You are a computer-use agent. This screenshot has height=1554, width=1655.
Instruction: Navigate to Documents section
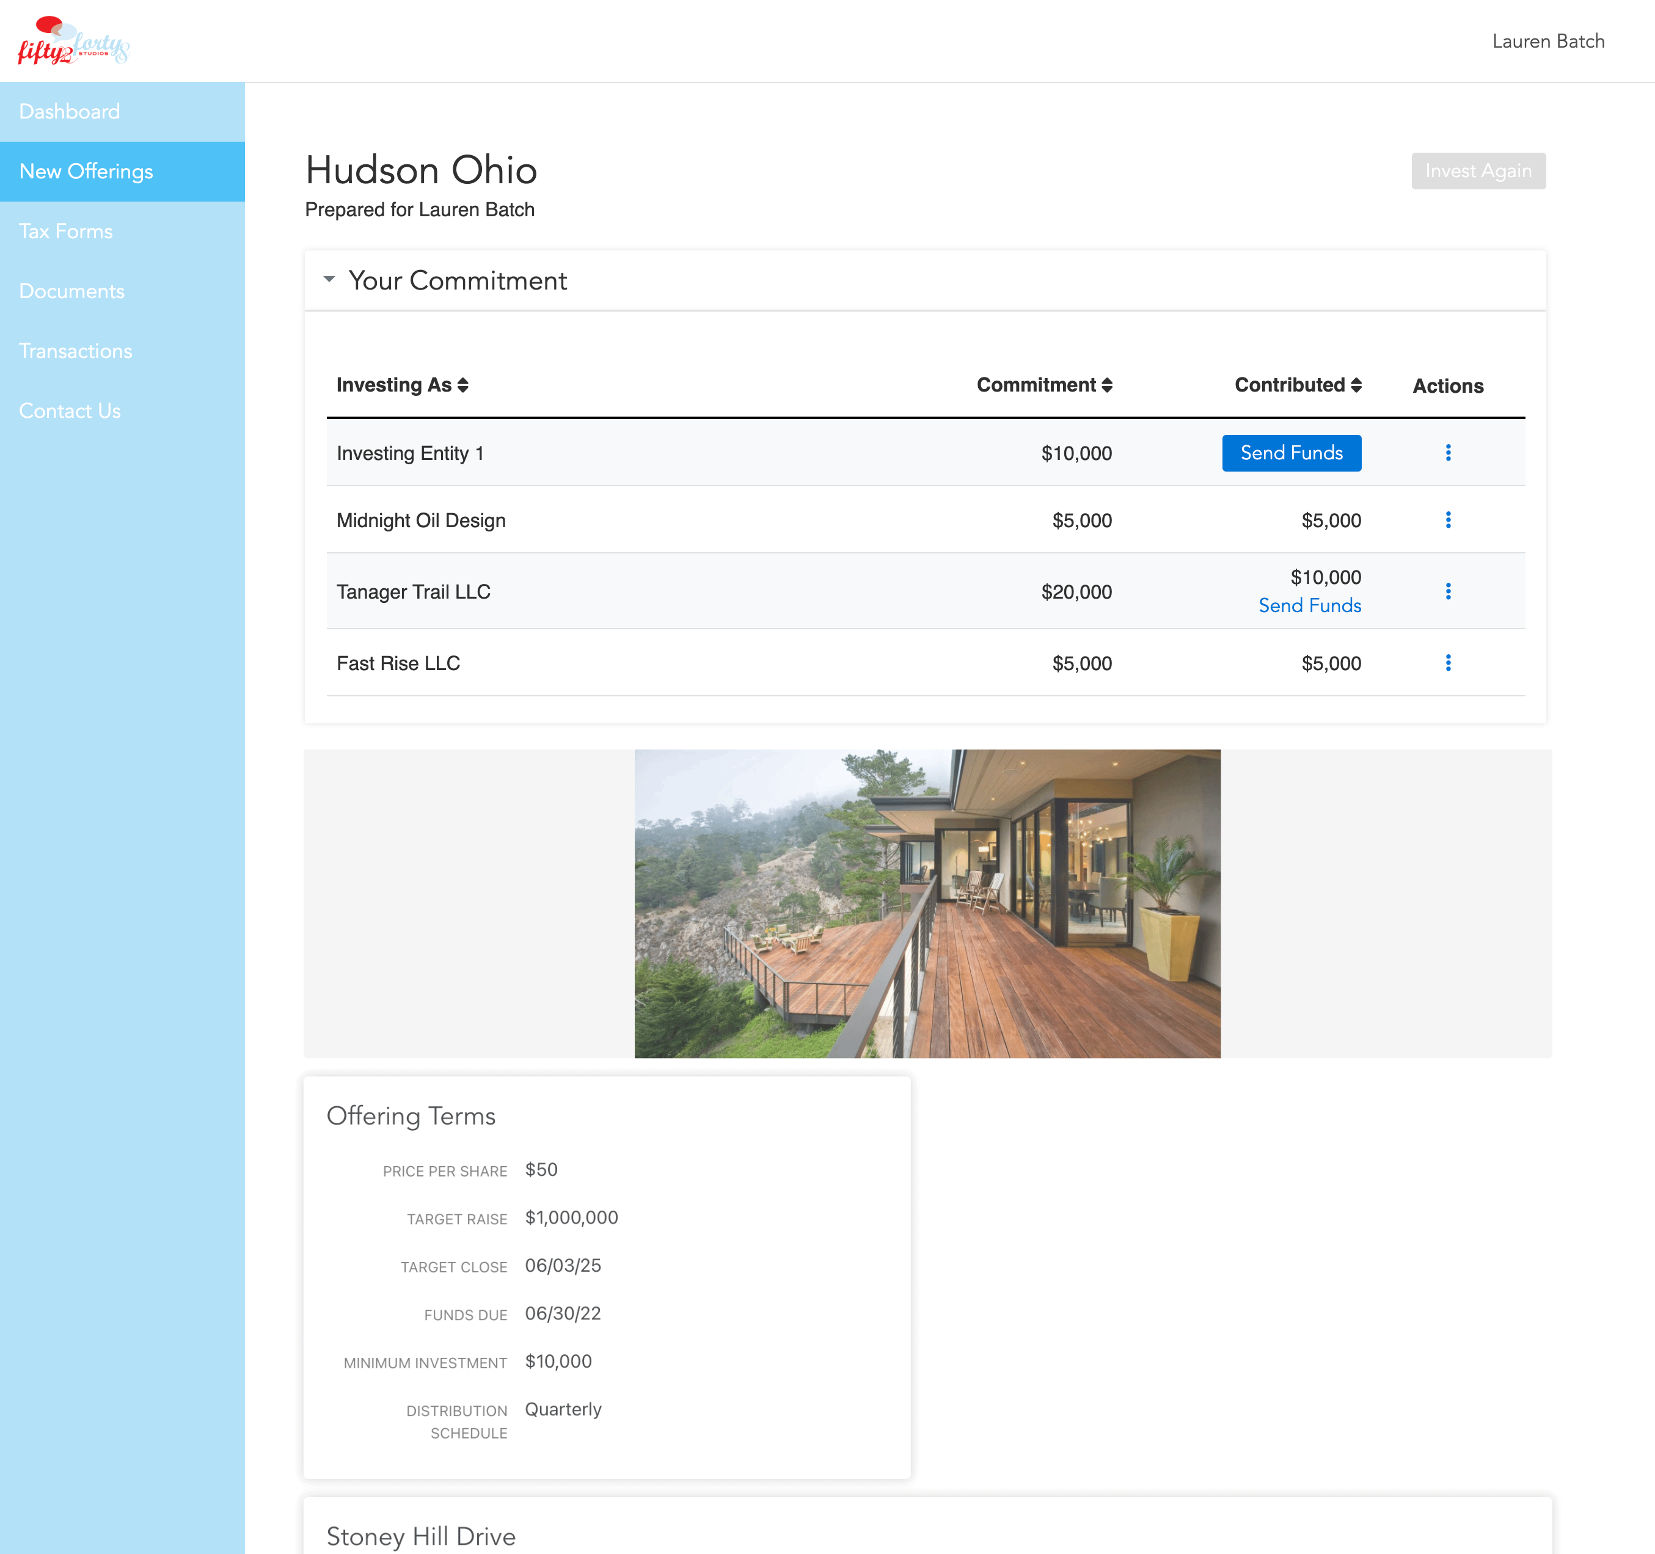pyautogui.click(x=71, y=291)
